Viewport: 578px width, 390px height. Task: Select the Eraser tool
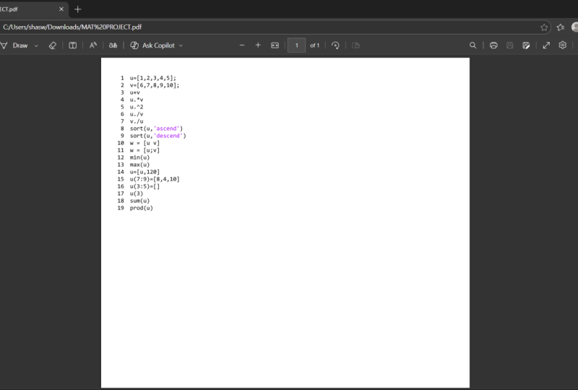pos(52,45)
